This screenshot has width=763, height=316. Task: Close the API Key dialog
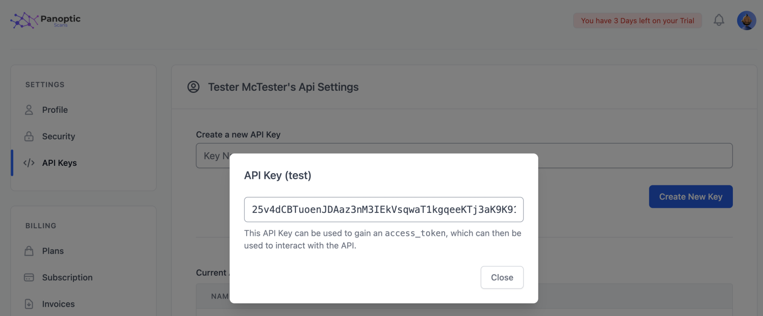click(502, 277)
